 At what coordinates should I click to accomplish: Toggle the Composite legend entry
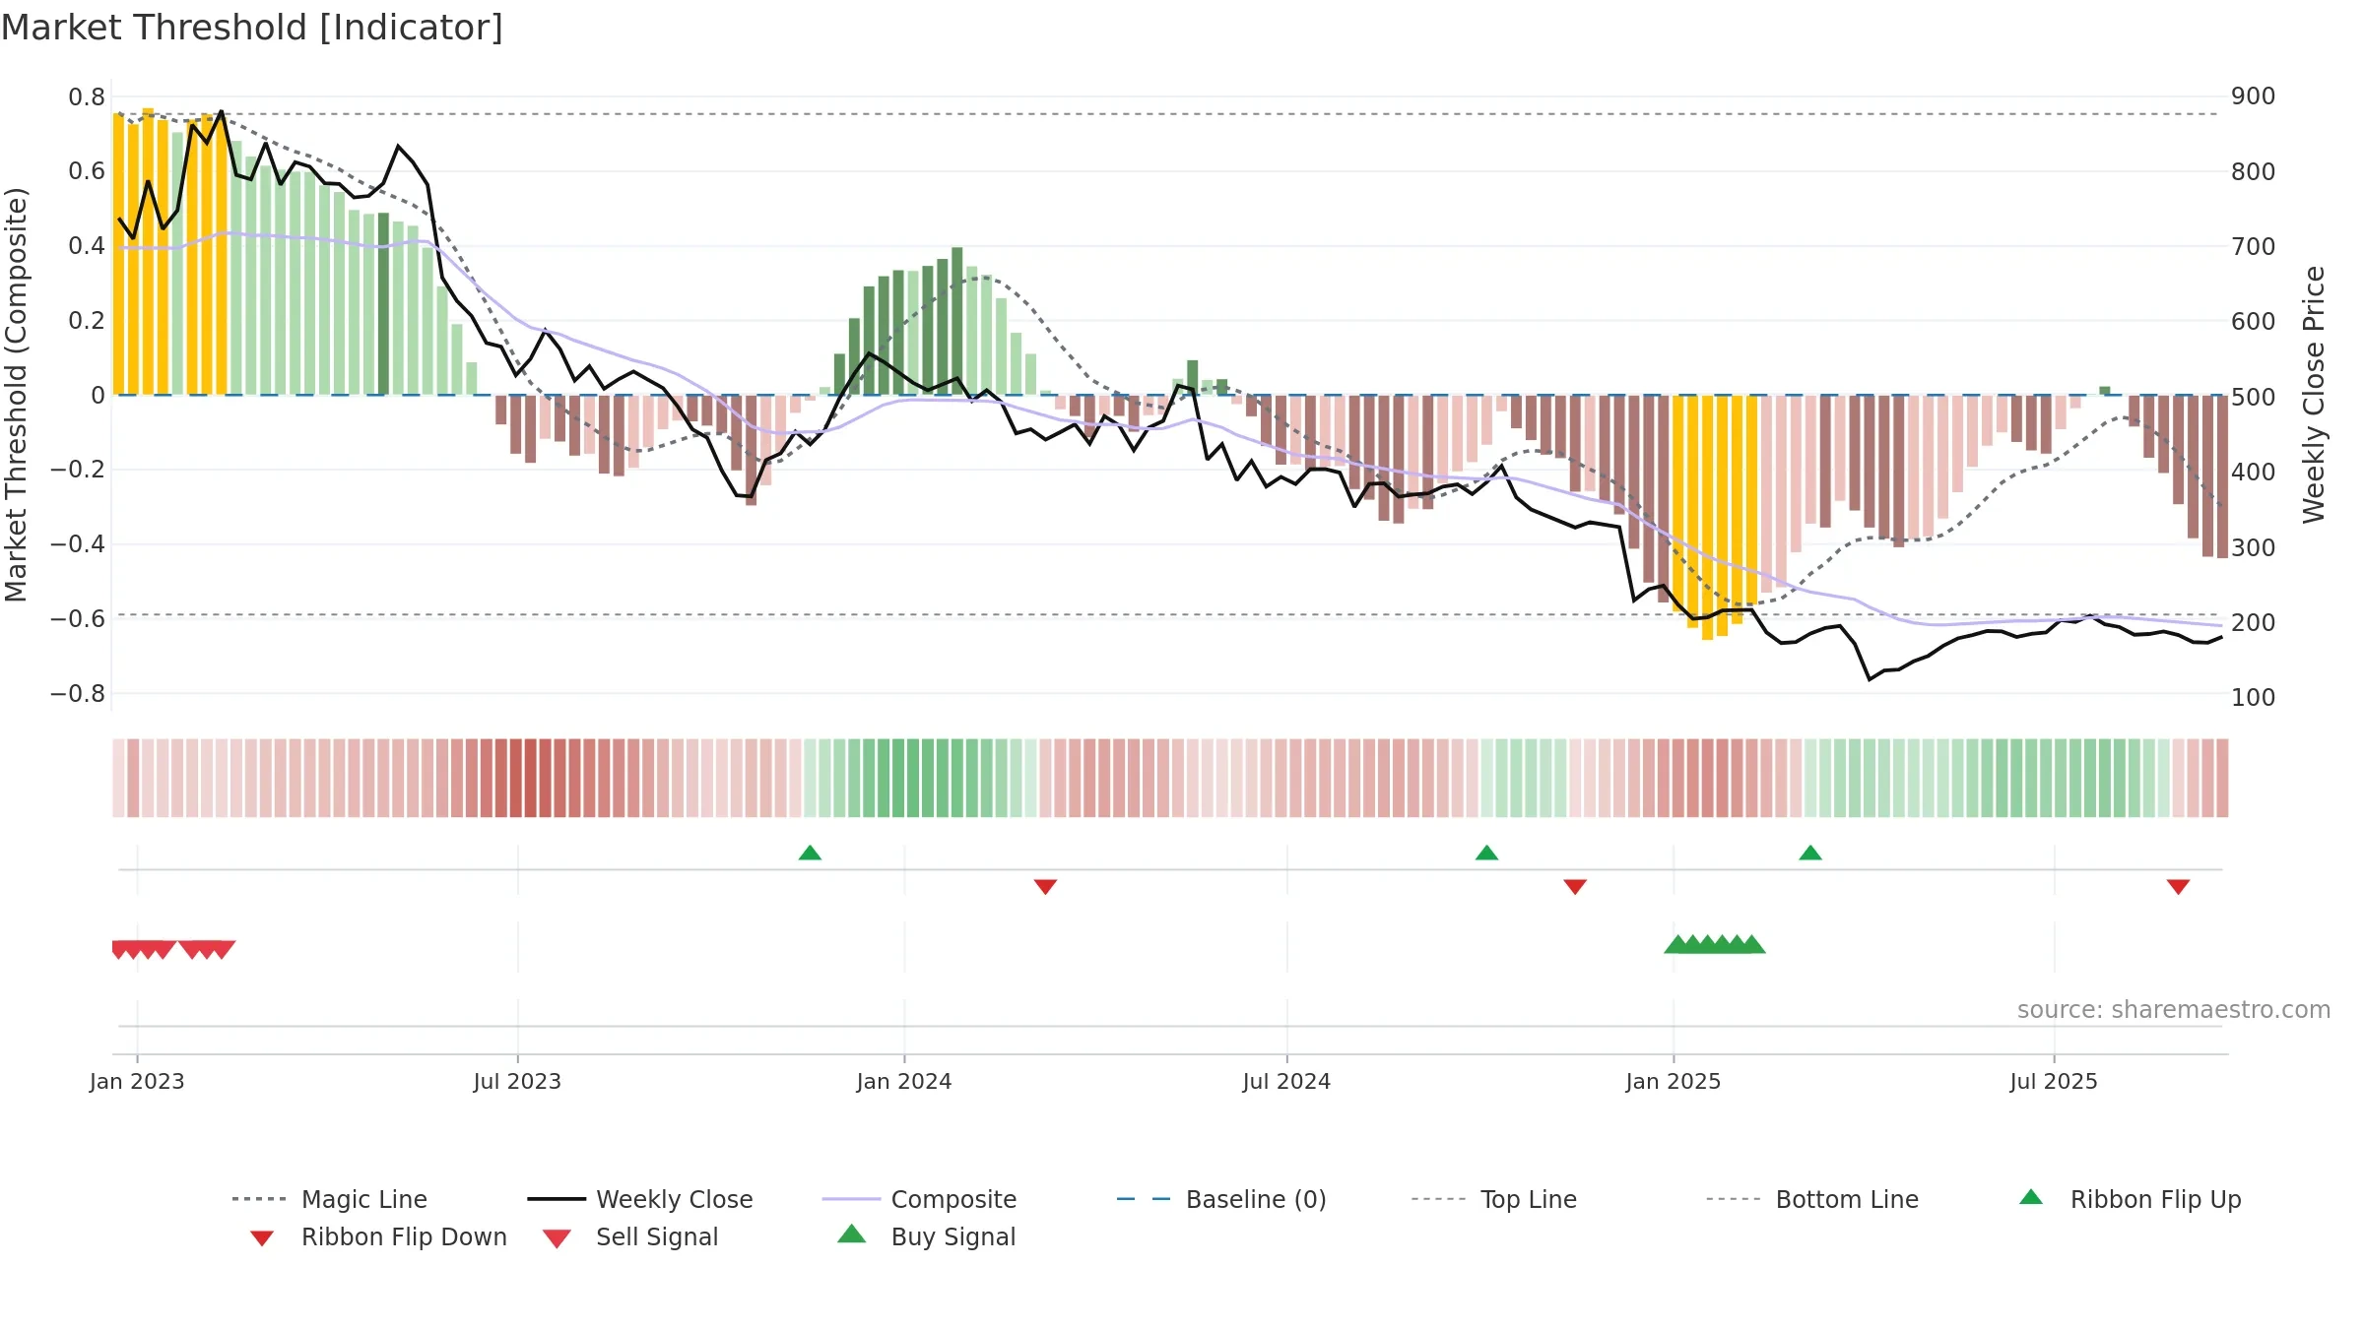[x=919, y=1199]
